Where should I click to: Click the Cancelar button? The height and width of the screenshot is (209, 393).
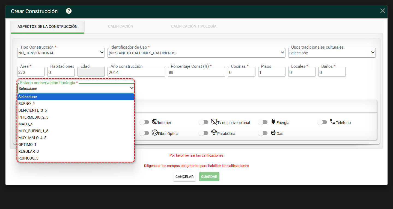click(x=184, y=177)
